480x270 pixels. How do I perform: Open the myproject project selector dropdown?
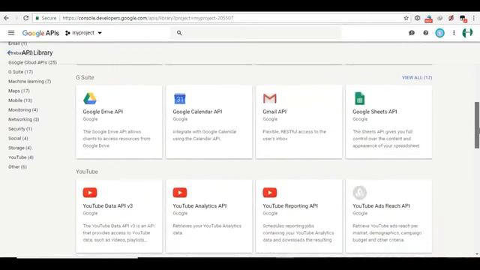pyautogui.click(x=83, y=33)
